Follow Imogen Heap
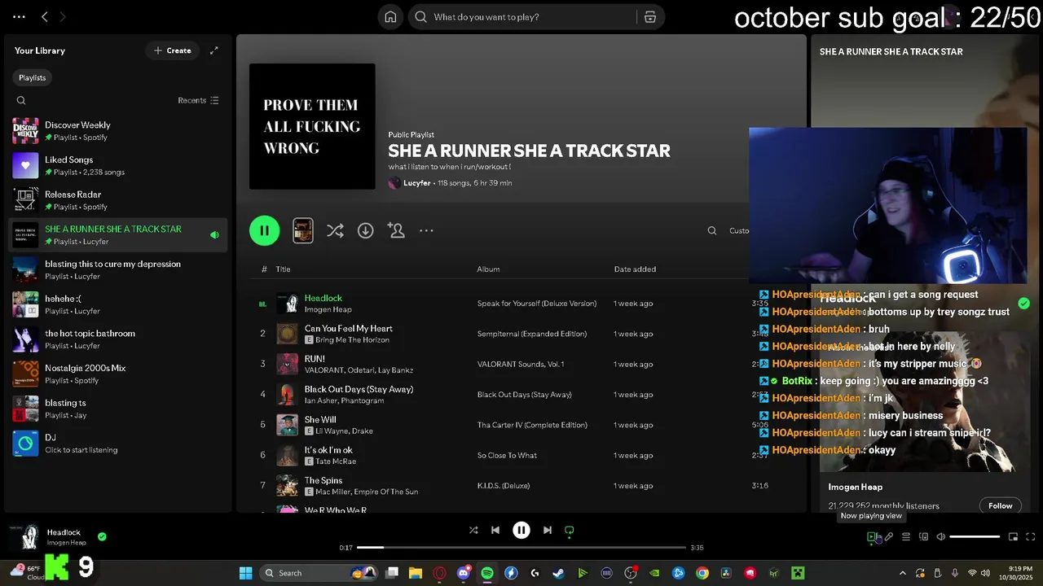 [x=1000, y=505]
